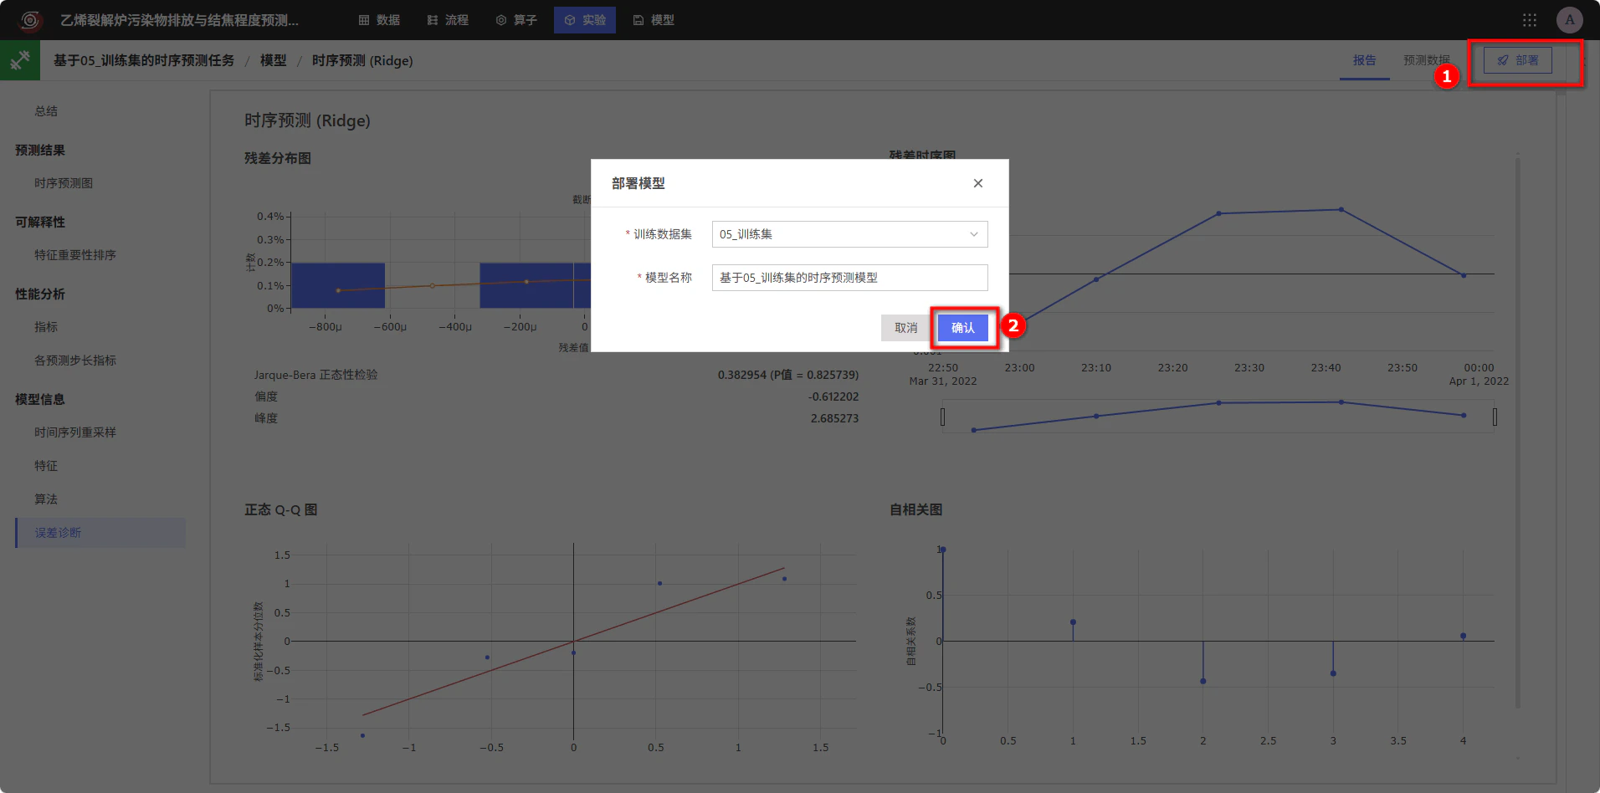The width and height of the screenshot is (1600, 793).
Task: Select 指标 under 性能分析
Action: point(46,327)
